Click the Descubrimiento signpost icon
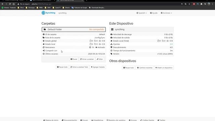 click(111, 47)
